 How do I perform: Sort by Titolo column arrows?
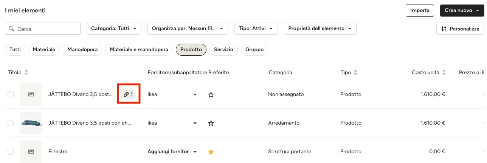(26, 72)
